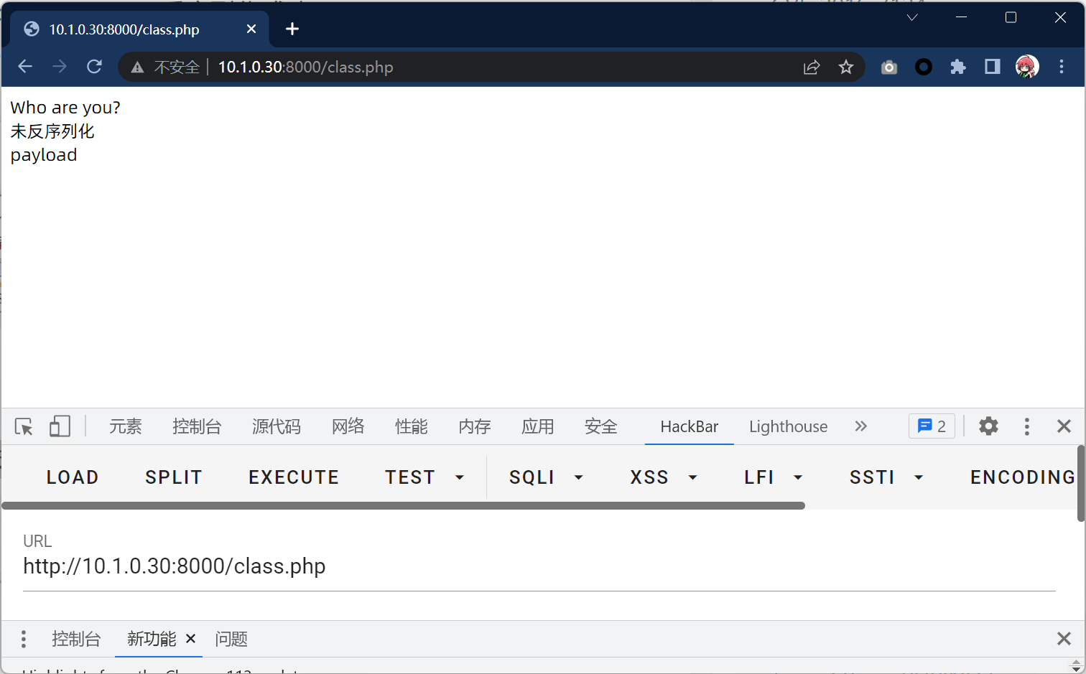
Task: Switch to the 网络 network tab
Action: click(348, 426)
